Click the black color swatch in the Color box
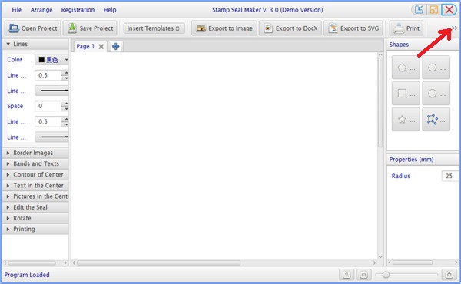 click(41, 60)
